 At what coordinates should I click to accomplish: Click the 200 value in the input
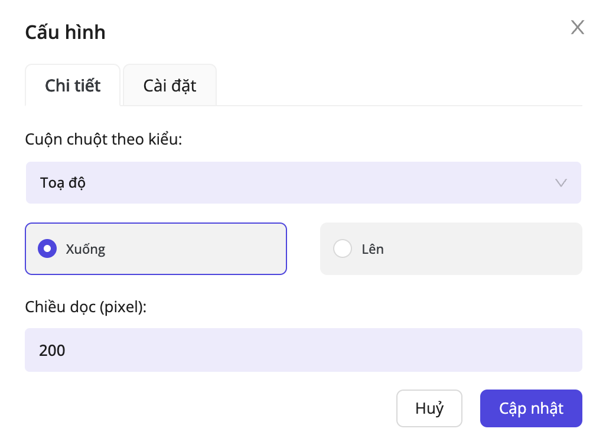coord(52,351)
